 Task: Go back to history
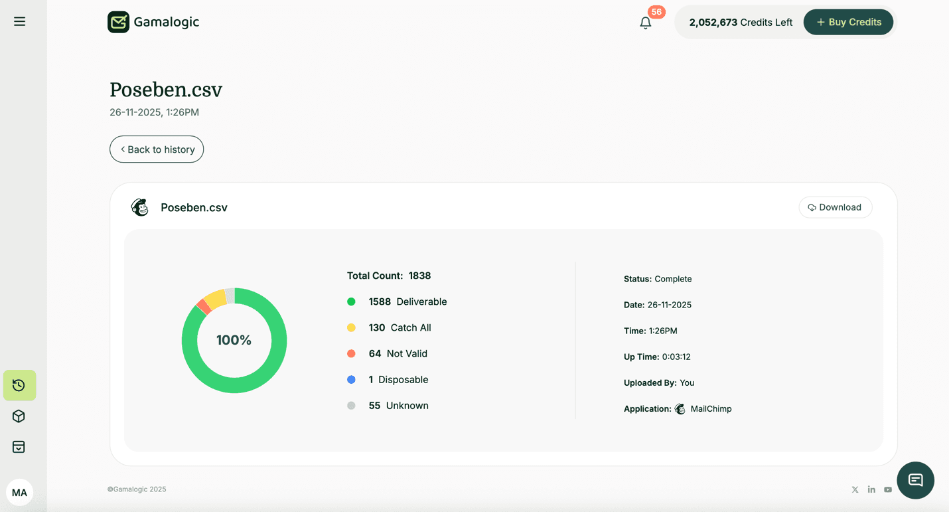pos(157,149)
